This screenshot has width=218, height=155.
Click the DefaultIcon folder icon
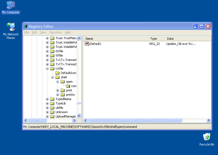(57, 73)
